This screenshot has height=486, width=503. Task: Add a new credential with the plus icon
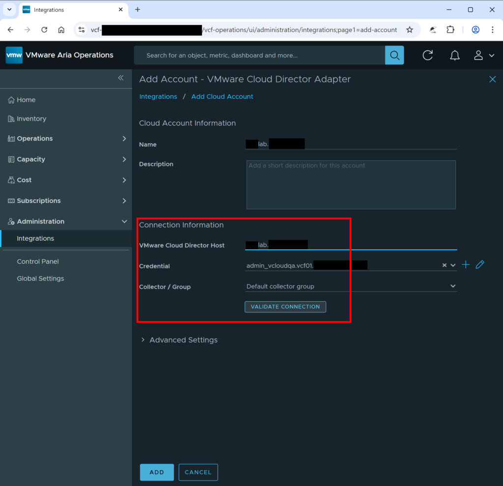click(466, 264)
